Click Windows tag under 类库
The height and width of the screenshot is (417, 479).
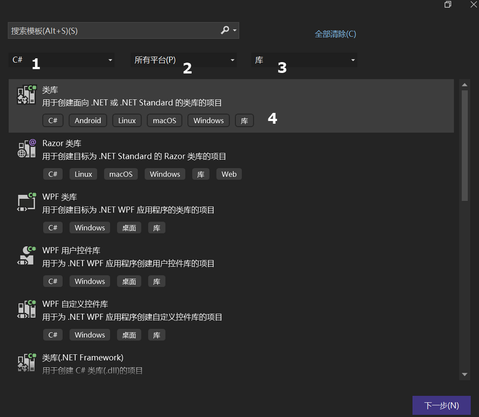(208, 120)
